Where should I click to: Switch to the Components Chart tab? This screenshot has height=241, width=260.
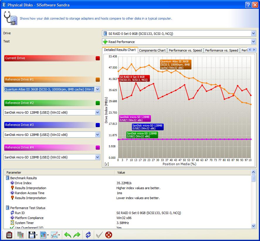[x=152, y=50]
